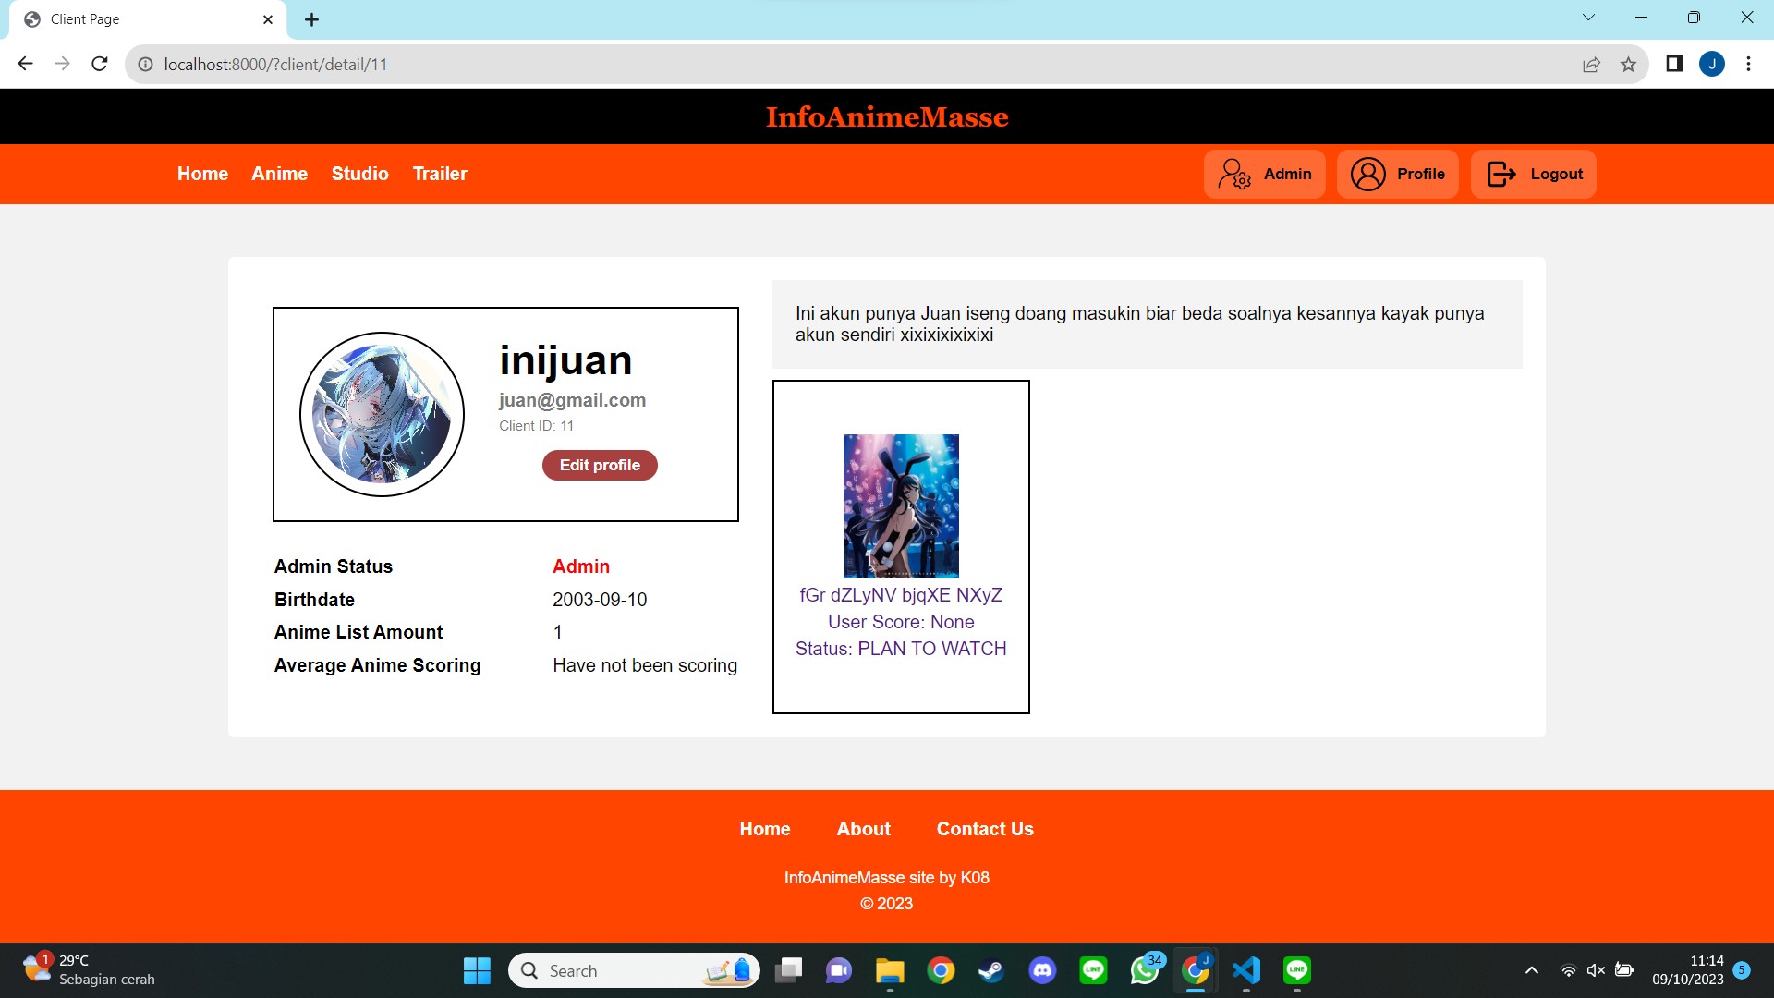1774x998 pixels.
Task: Click the share page icon
Action: (x=1591, y=64)
